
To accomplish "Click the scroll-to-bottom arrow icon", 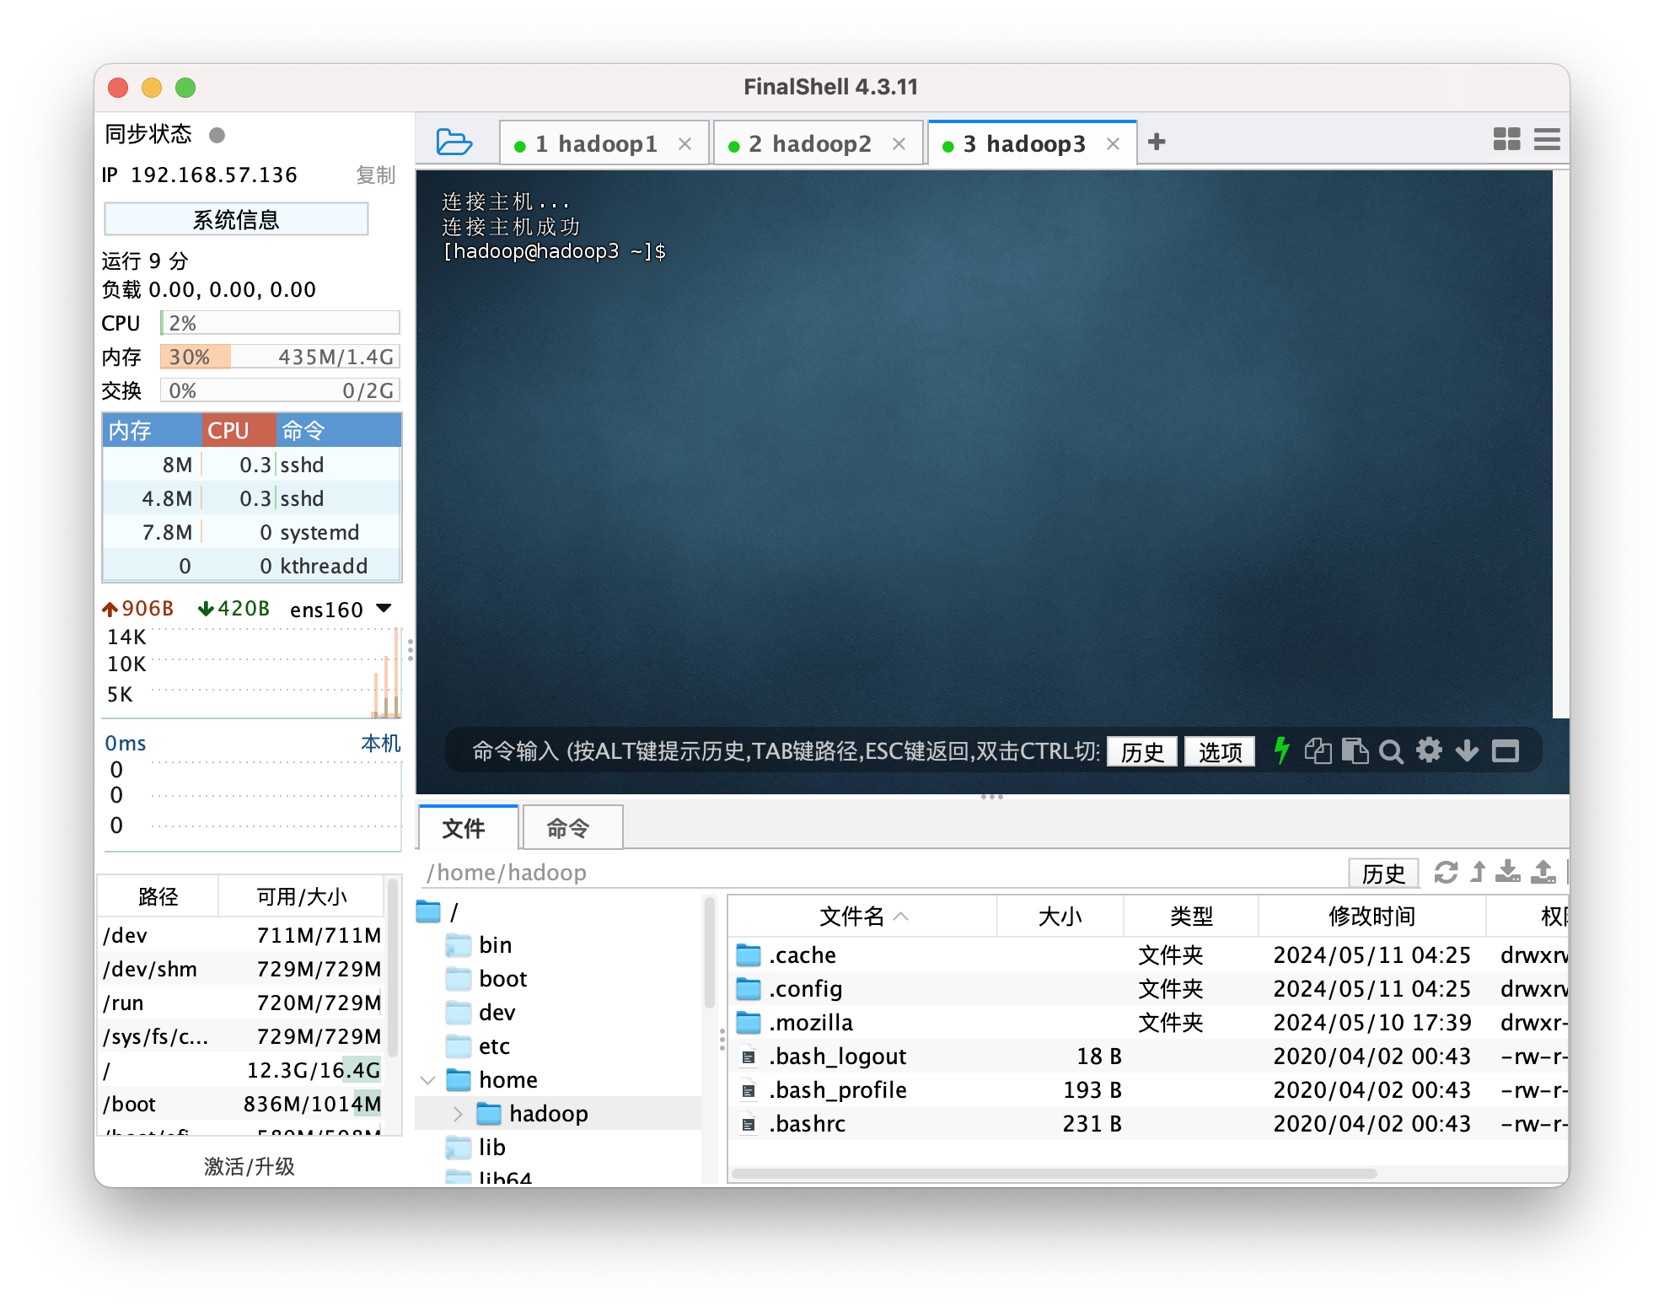I will click(x=1467, y=750).
